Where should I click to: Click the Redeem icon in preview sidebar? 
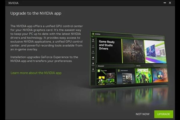pyautogui.click(x=93, y=64)
